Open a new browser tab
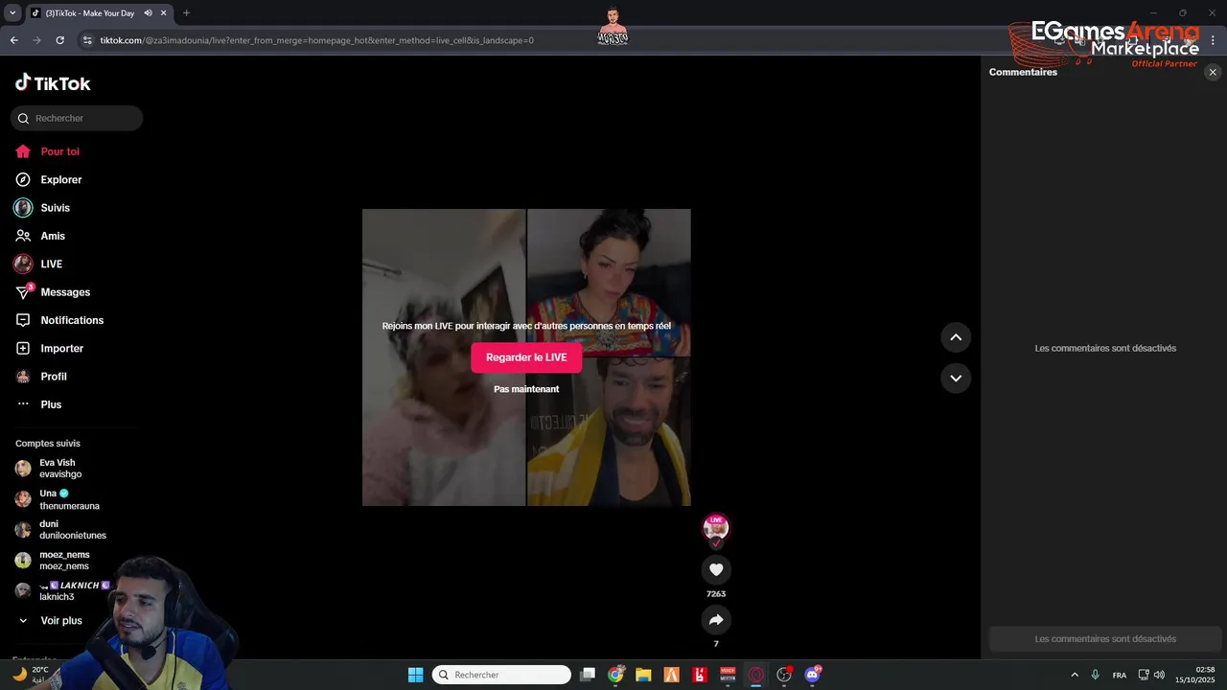1227x690 pixels. (x=186, y=13)
